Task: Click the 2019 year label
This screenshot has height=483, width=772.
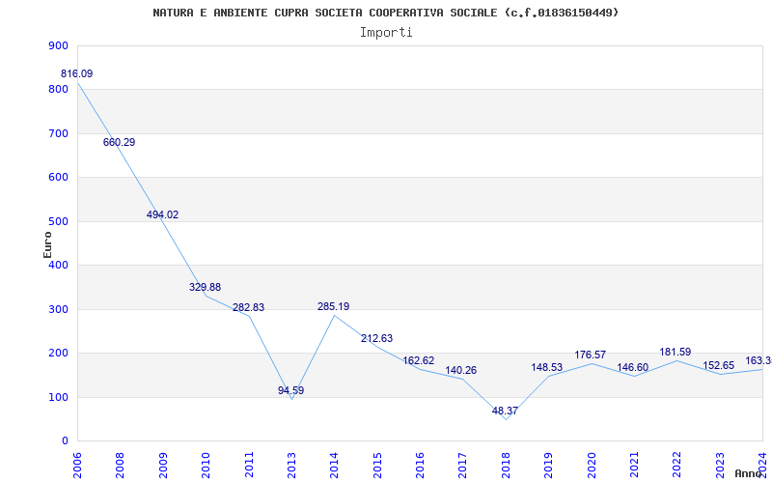Action: coord(548,465)
